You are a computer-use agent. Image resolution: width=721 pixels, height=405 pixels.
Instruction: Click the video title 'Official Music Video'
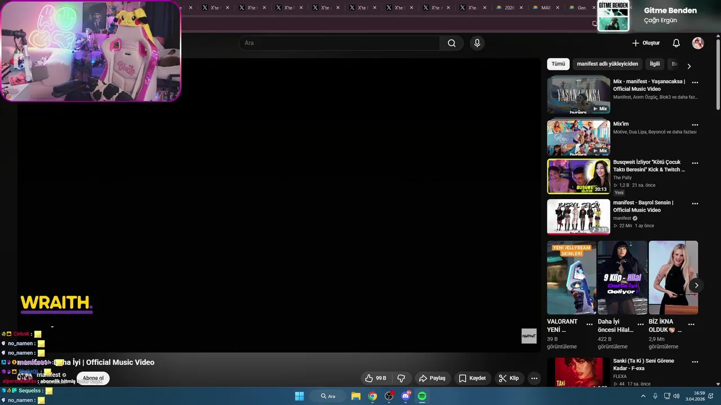(x=120, y=362)
